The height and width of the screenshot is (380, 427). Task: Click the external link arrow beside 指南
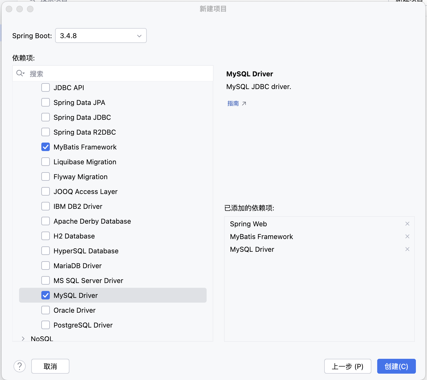(x=244, y=103)
